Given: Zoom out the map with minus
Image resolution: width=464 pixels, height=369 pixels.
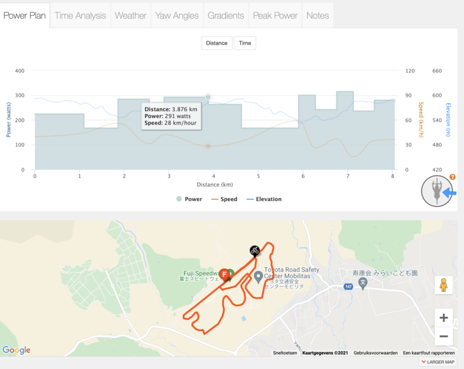Looking at the screenshot, I should 443,336.
